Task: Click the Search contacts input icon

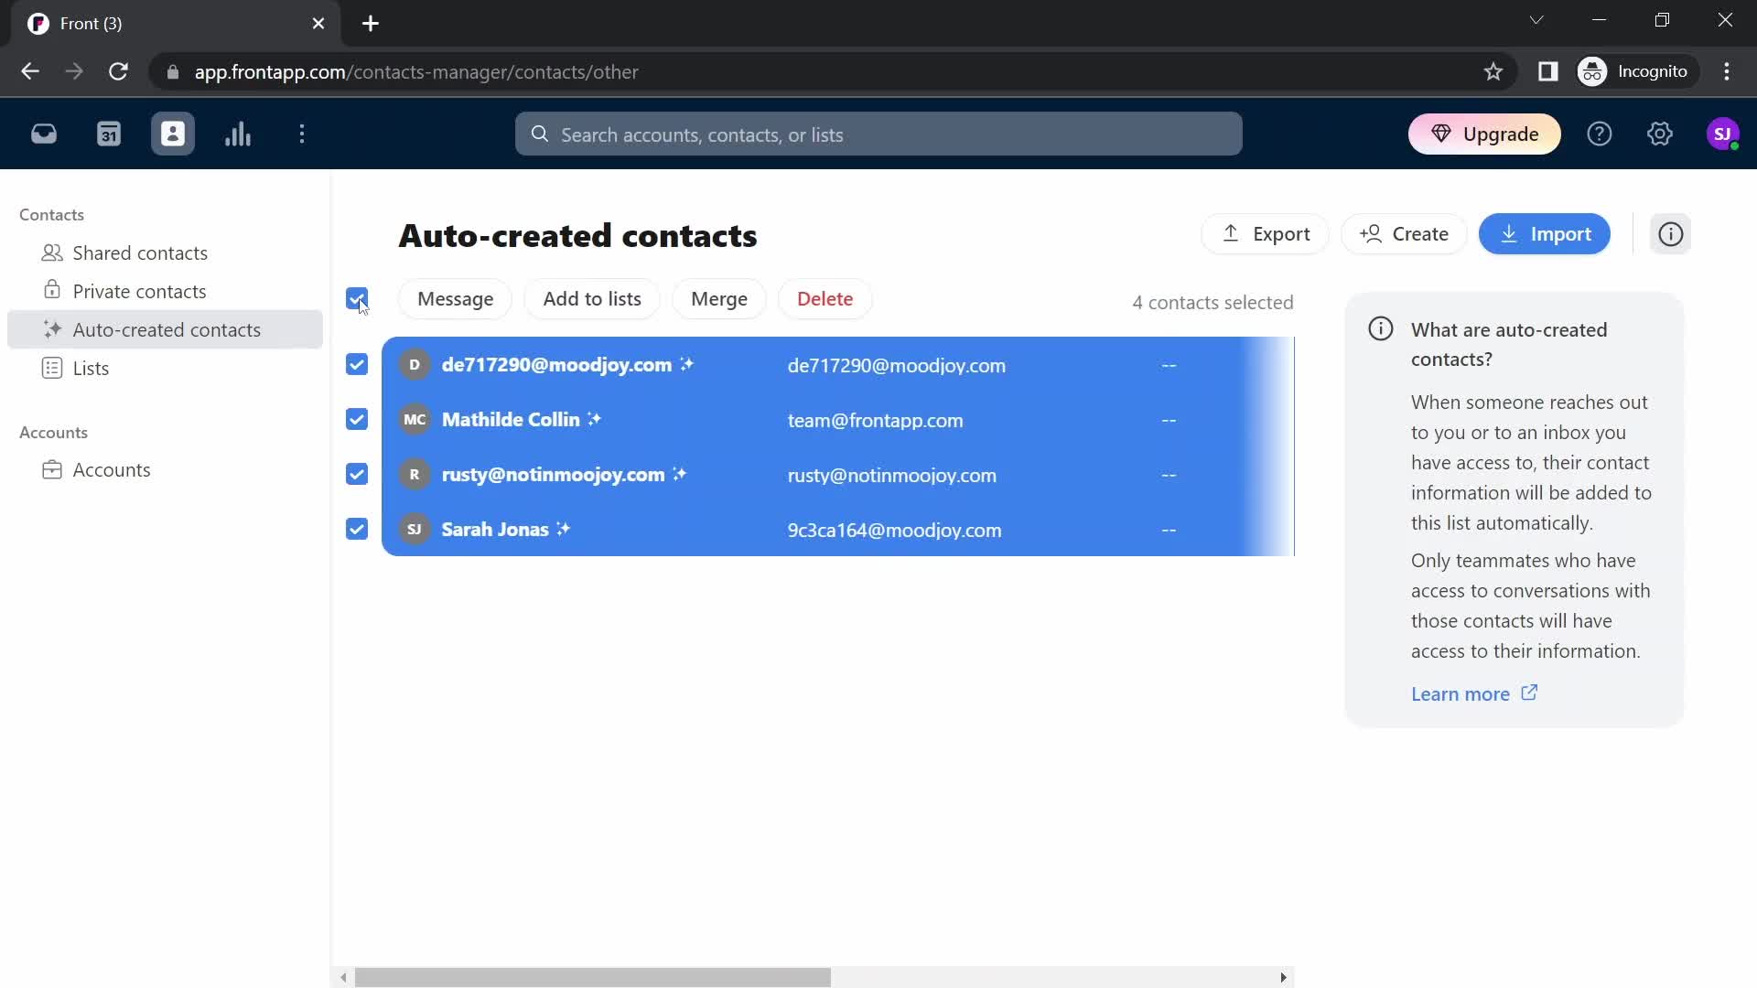Action: point(539,134)
